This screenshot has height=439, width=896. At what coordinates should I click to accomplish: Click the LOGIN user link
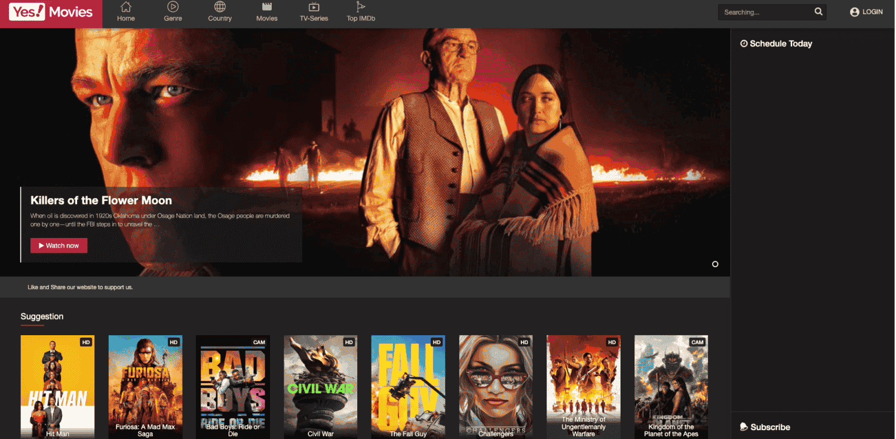pos(866,12)
